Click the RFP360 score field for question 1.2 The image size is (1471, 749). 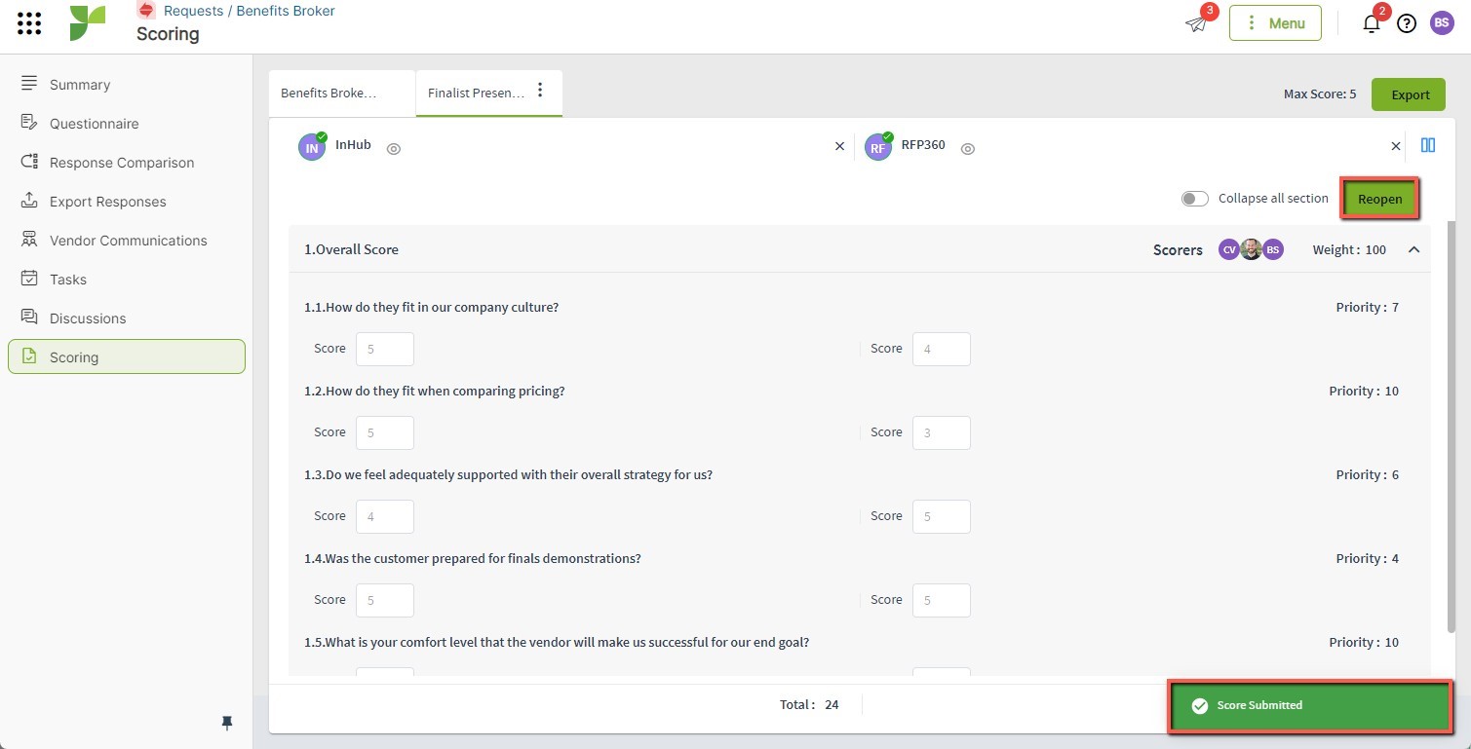coord(942,432)
